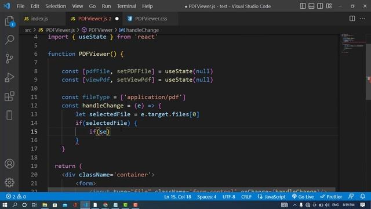Open Windows Start menu
This screenshot has width=371, height=209.
click(x=5, y=205)
